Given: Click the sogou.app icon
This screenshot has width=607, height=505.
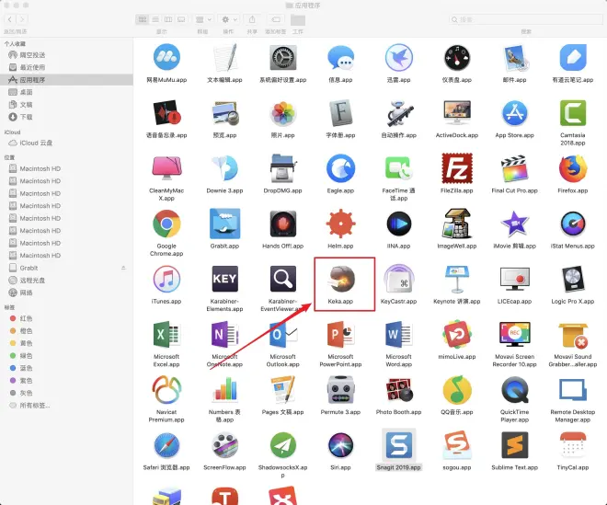Looking at the screenshot, I should 457,445.
